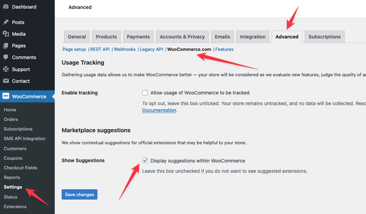Click the Support lifebuoy icon
The height and width of the screenshot is (214, 366).
click(x=6, y=69)
